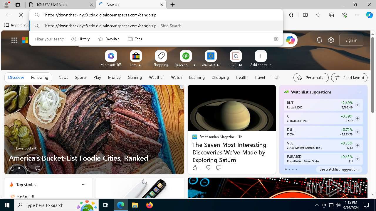Click the Personalize button
This screenshot has height=211, width=376.
[311, 78]
